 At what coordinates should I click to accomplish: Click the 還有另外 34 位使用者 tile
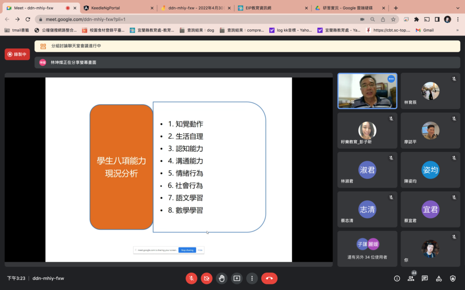pyautogui.click(x=367, y=249)
